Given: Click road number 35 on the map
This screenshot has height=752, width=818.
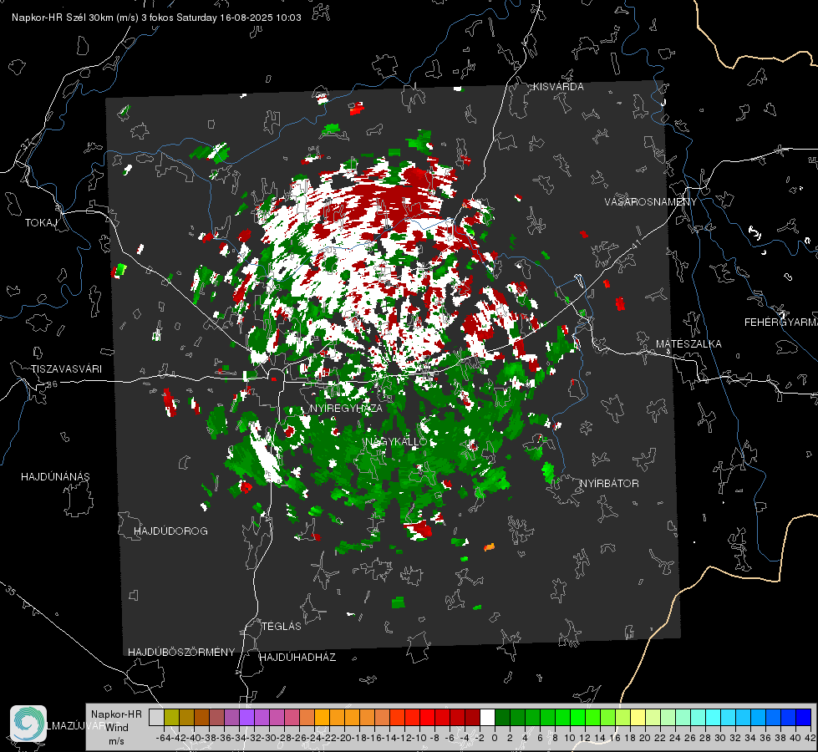Looking at the screenshot, I should point(11,591).
